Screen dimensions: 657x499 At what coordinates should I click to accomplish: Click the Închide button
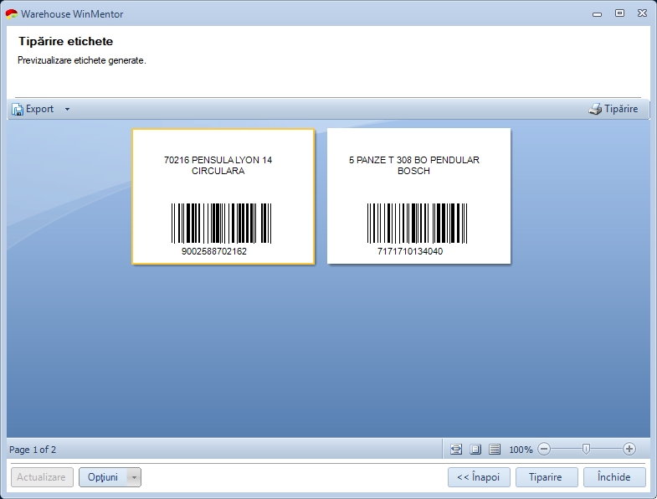coord(614,477)
